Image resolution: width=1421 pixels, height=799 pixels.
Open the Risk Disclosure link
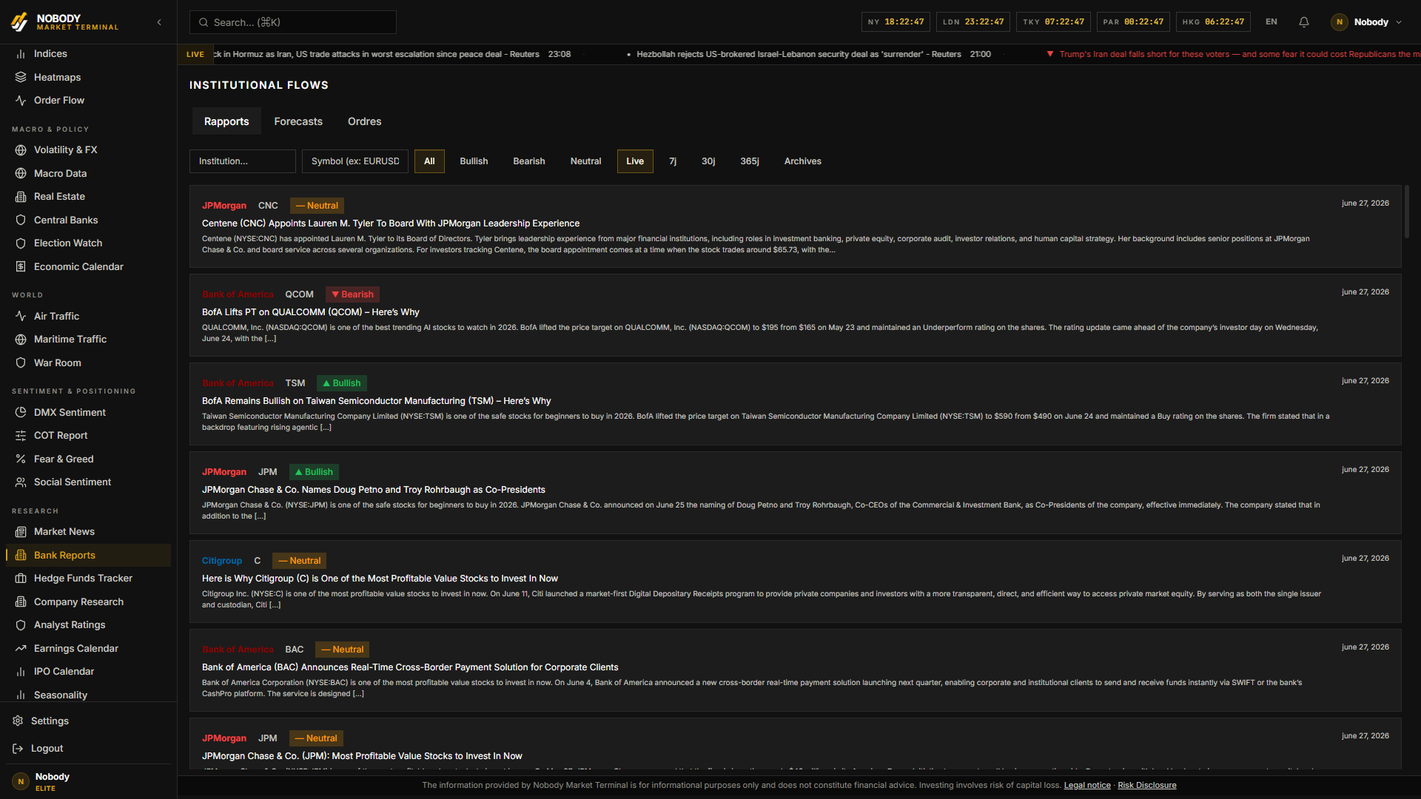coord(1146,786)
